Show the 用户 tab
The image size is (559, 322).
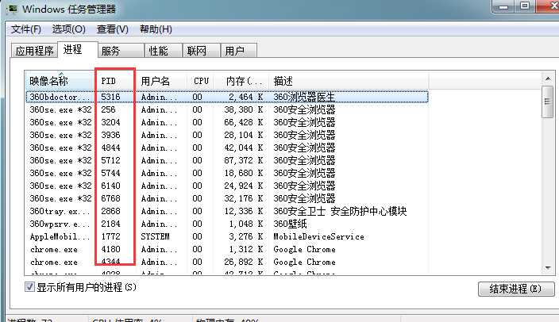(x=238, y=51)
